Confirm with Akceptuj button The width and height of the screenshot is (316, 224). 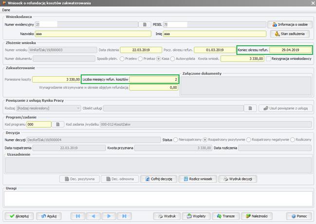tap(19, 216)
